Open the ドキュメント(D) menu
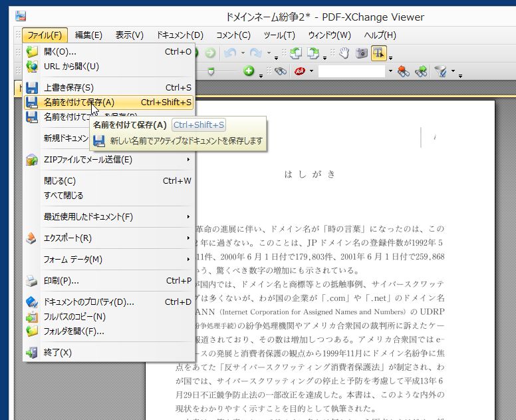The height and width of the screenshot is (420, 516). [x=180, y=35]
